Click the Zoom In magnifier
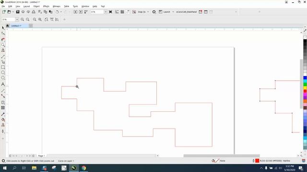Image resolution: width=307 pixels, height=172 pixels. [23, 20]
